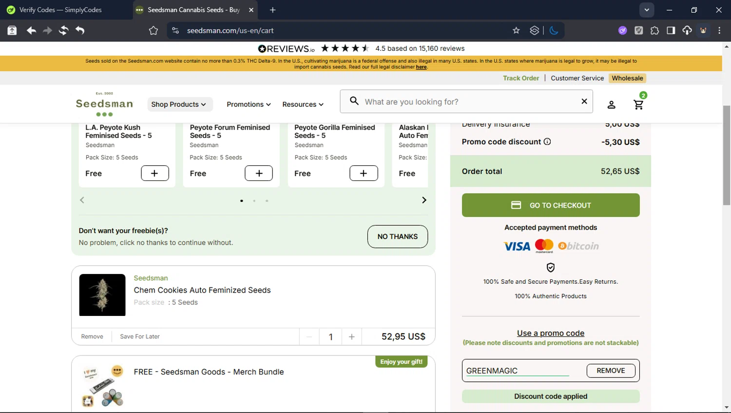Open browser three-dot menu

click(719, 30)
